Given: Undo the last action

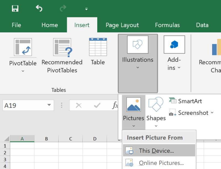Looking at the screenshot, I should point(39,9).
